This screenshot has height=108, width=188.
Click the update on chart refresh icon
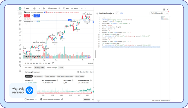(117, 13)
